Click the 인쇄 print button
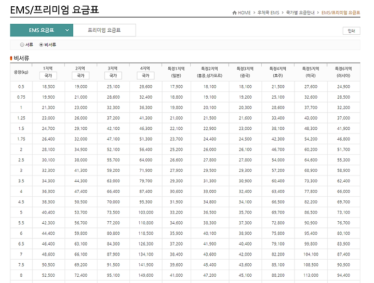 point(351,31)
